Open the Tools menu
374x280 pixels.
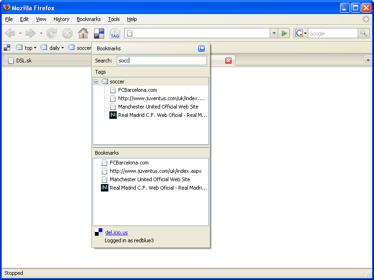(x=114, y=19)
